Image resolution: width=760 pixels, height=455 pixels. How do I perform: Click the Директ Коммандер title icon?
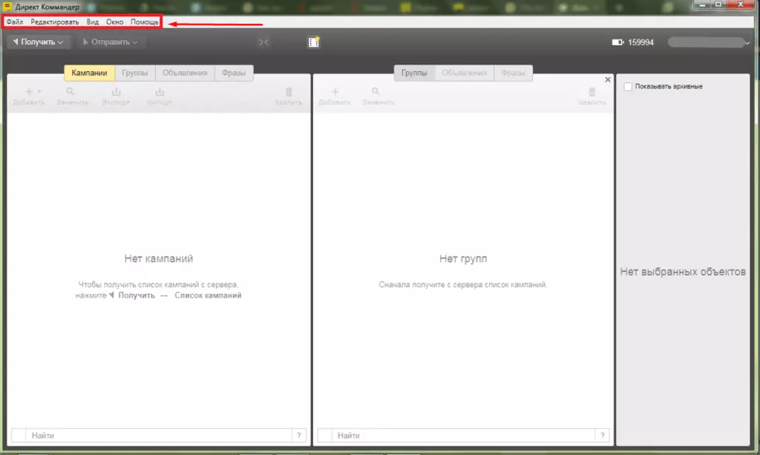tap(7, 7)
